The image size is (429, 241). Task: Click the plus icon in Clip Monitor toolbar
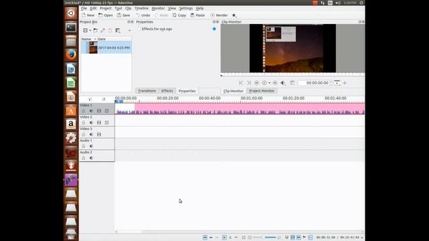point(345,83)
